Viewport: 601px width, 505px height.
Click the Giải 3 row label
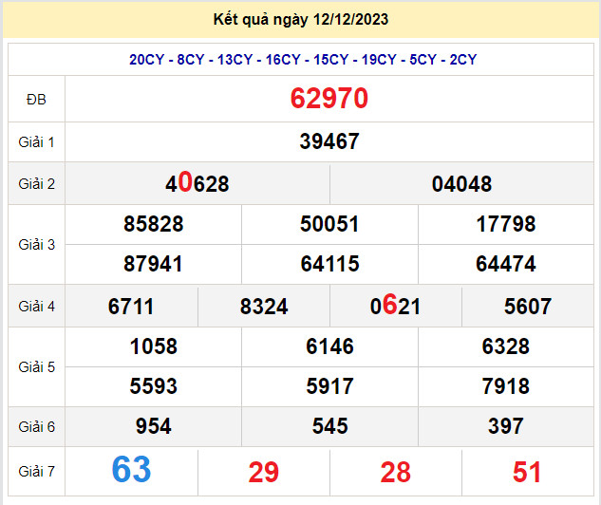[x=36, y=245]
